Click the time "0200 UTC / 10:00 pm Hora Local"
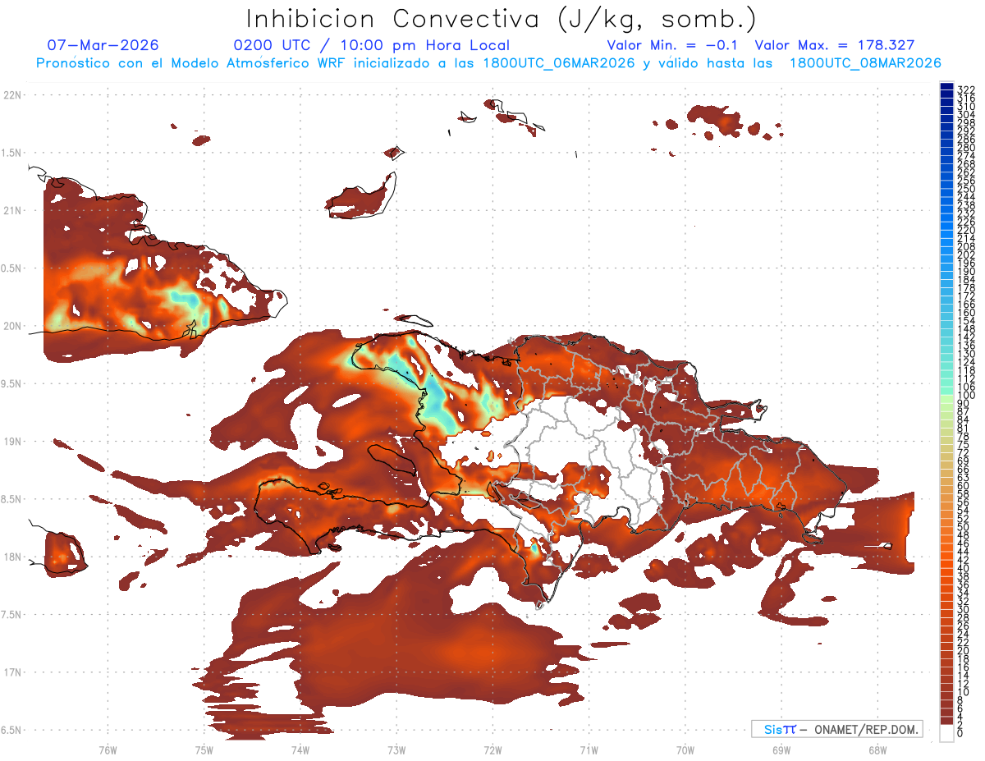Image resolution: width=985 pixels, height=761 pixels. click(x=372, y=45)
